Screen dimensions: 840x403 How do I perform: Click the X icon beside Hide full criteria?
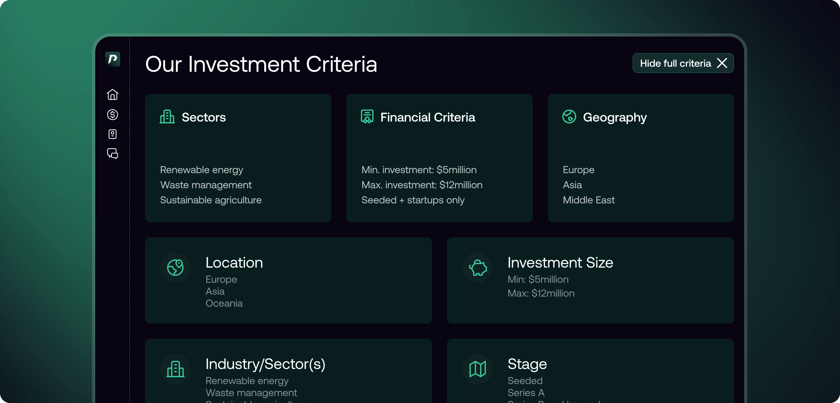722,63
